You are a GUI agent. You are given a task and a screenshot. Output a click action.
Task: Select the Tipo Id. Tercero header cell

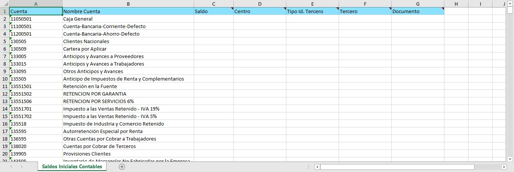[x=312, y=11]
